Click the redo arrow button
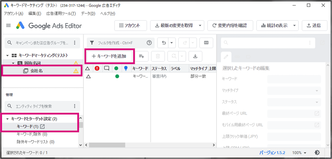This screenshot has width=332, height=159. (185, 43)
